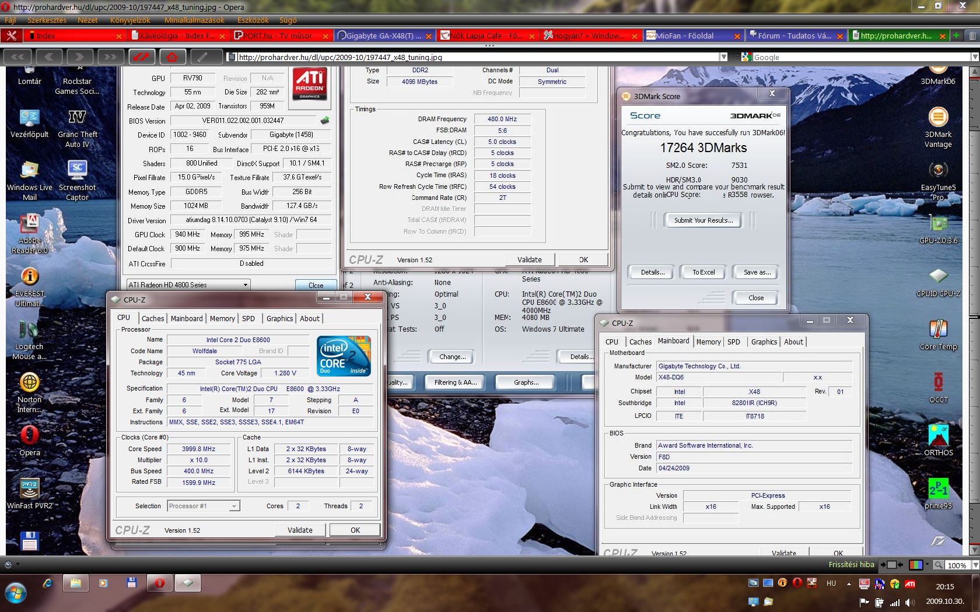Click the To Excel button
980x612 pixels.
[x=703, y=272]
